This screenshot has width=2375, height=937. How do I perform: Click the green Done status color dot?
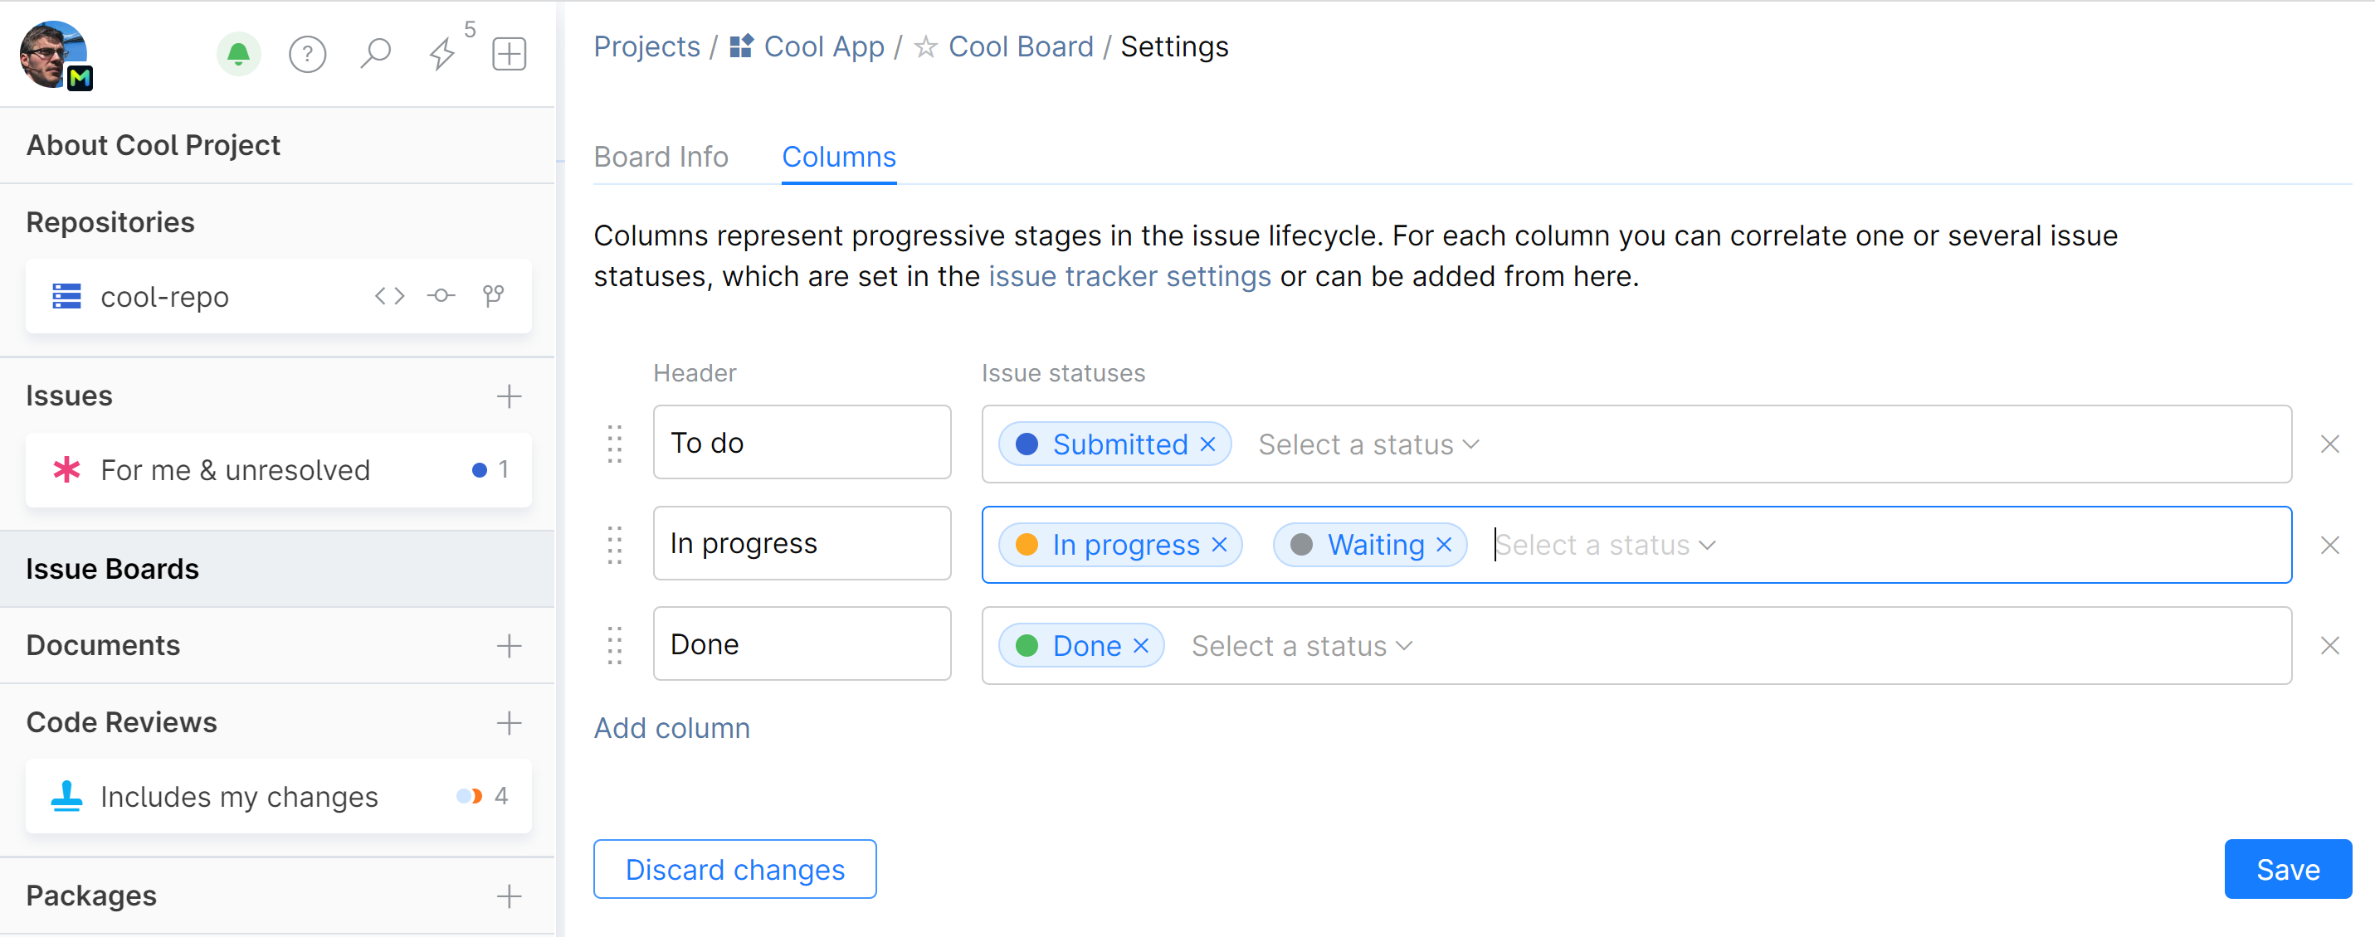click(x=1027, y=646)
